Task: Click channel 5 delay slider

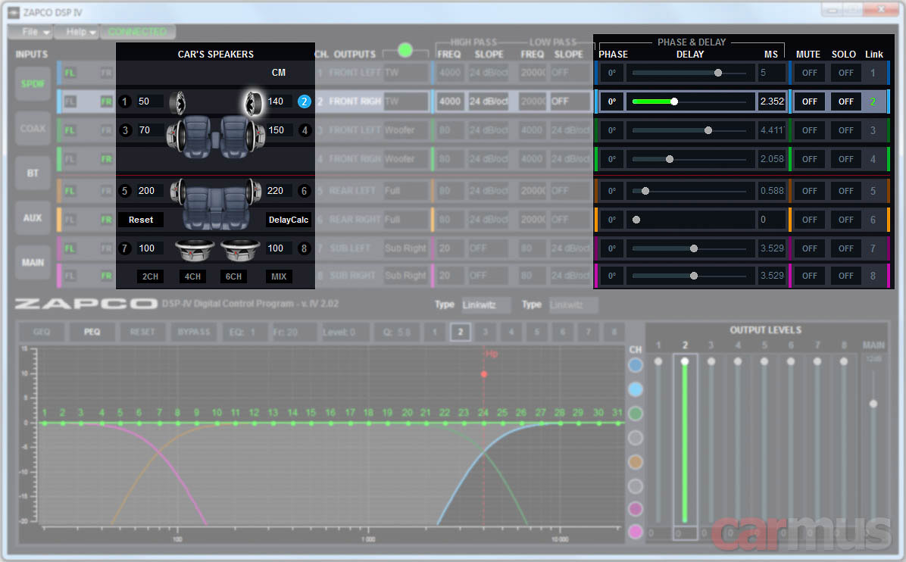Action: point(690,191)
